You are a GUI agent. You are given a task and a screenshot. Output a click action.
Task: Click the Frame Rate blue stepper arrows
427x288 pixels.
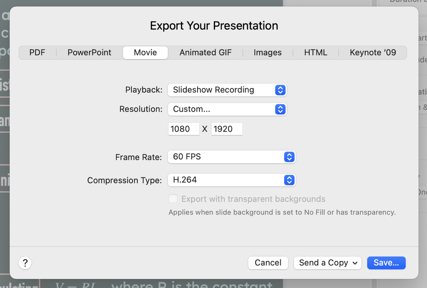289,156
